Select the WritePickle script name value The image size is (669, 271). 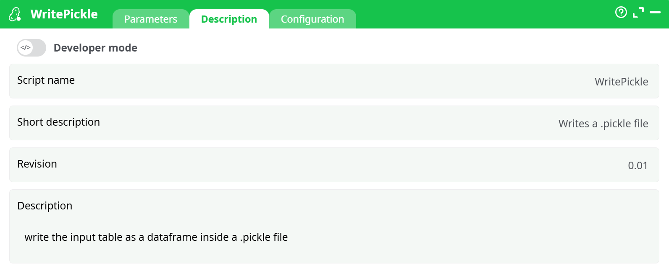tap(622, 82)
